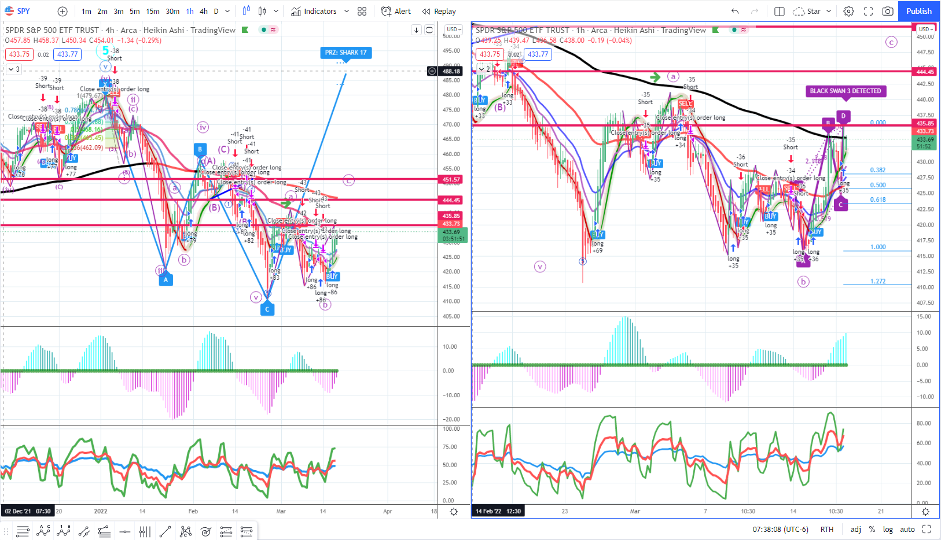Choose the 4h timeframe
Viewport: 941px width, 540px height.
pyautogui.click(x=204, y=11)
